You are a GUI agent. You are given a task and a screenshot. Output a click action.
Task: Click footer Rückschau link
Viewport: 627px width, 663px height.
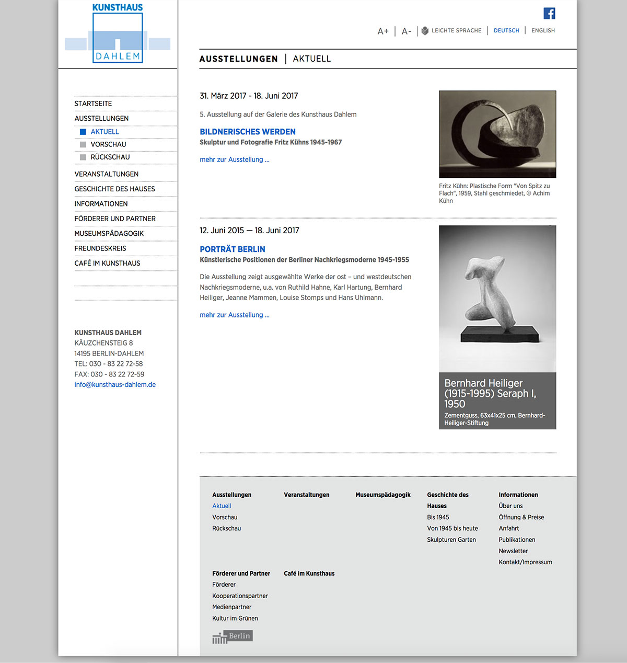tap(226, 529)
